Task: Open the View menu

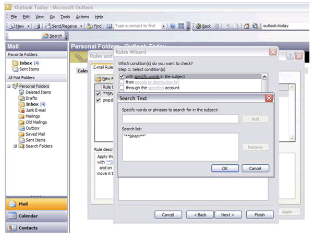Action: 40,17
